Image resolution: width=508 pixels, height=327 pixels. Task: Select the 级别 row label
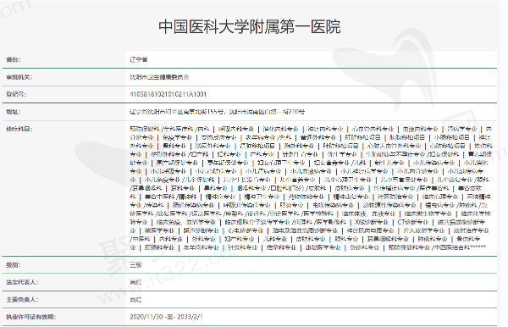pos(14,265)
